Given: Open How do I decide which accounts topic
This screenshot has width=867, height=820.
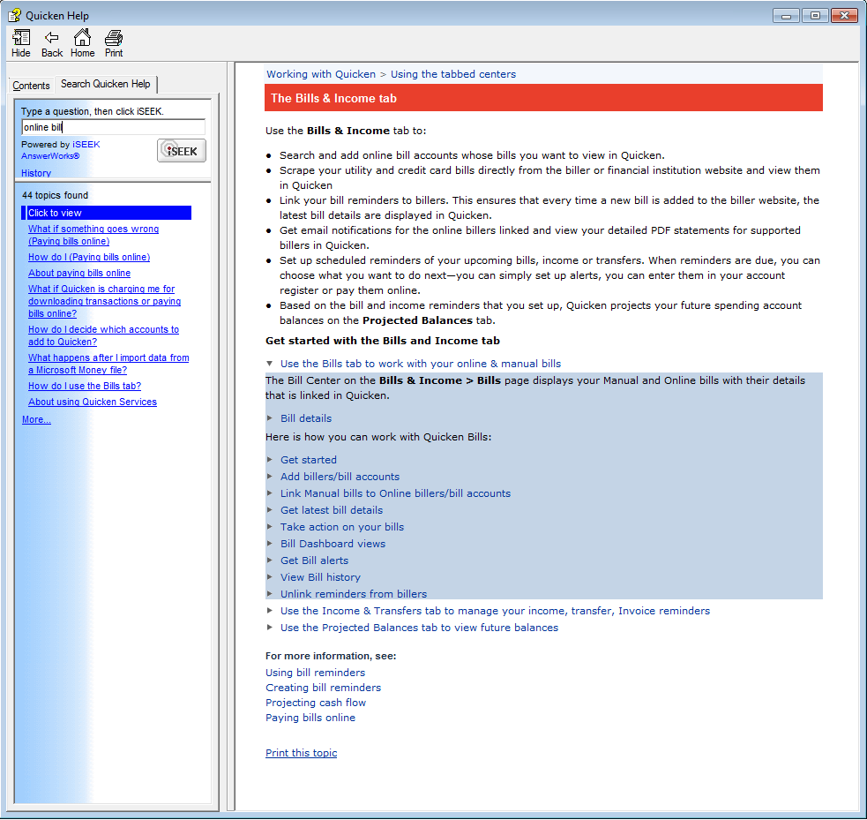Looking at the screenshot, I should pyautogui.click(x=103, y=335).
